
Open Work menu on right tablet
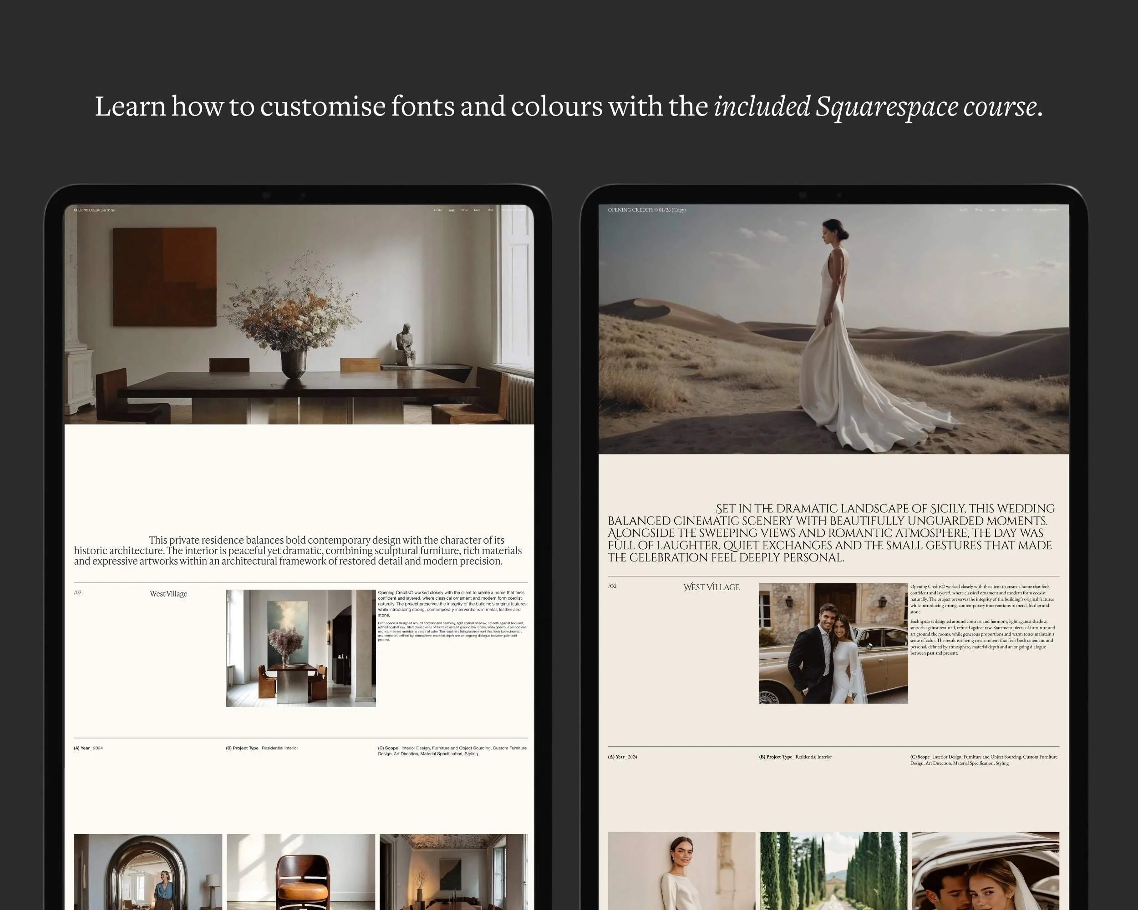click(x=979, y=210)
